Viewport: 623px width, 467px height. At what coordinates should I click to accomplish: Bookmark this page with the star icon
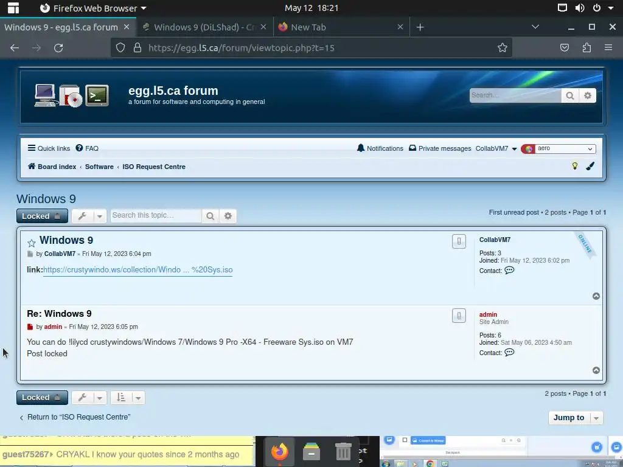click(502, 48)
